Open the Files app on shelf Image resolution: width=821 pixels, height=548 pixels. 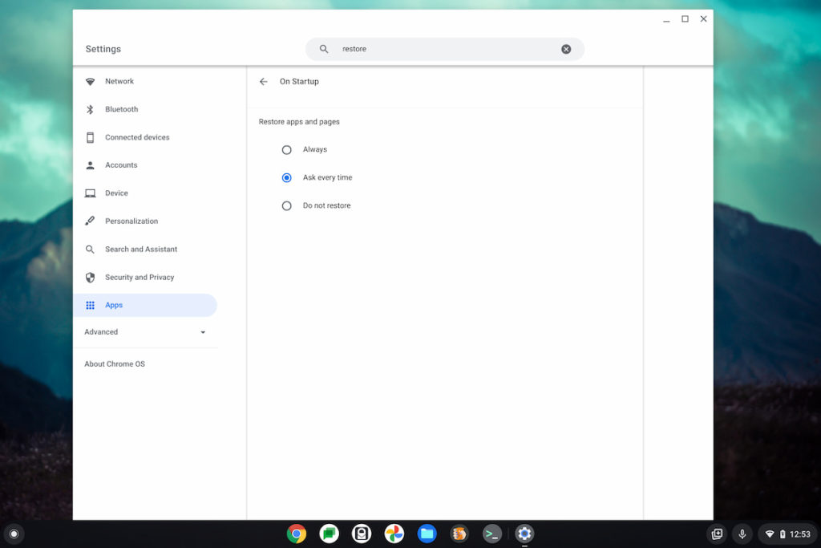[x=427, y=534]
